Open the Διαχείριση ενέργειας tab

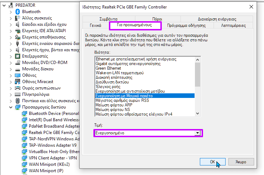pyautogui.click(x=217, y=19)
